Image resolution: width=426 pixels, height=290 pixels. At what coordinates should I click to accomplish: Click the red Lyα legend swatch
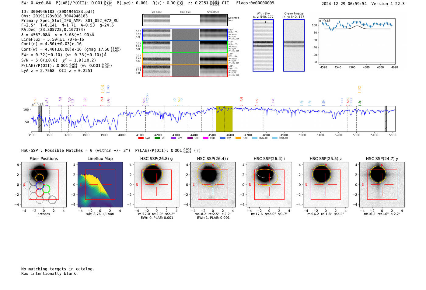141,138
